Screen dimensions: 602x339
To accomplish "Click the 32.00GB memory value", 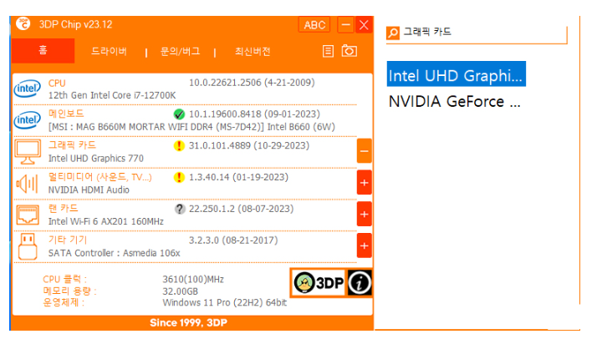I will (181, 291).
